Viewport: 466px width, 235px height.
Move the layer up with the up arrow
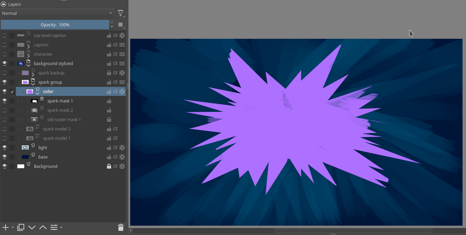(x=43, y=227)
